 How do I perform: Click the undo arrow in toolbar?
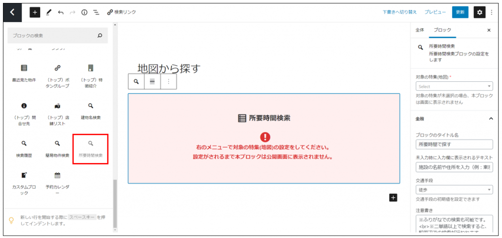pyautogui.click(x=61, y=12)
